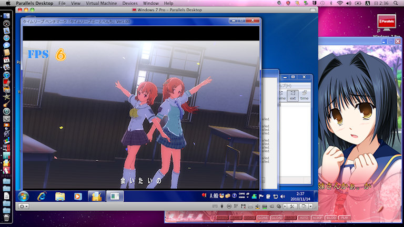Click the Mac menu bar volume icon
Viewport: 404px width, 227px height.
coord(349,3)
